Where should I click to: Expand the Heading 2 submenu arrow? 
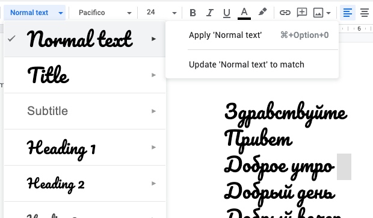click(x=153, y=183)
